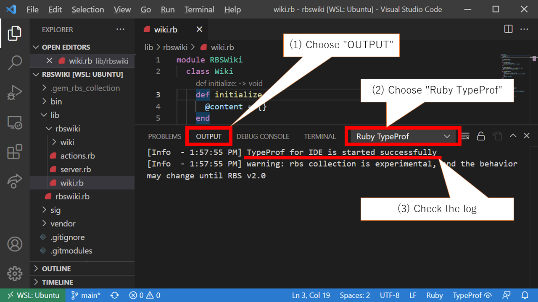Clear the output panel
This screenshot has width=538, height=302.
click(465, 136)
